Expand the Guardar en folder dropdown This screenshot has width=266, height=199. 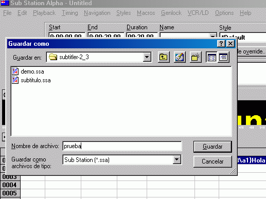[x=147, y=57]
